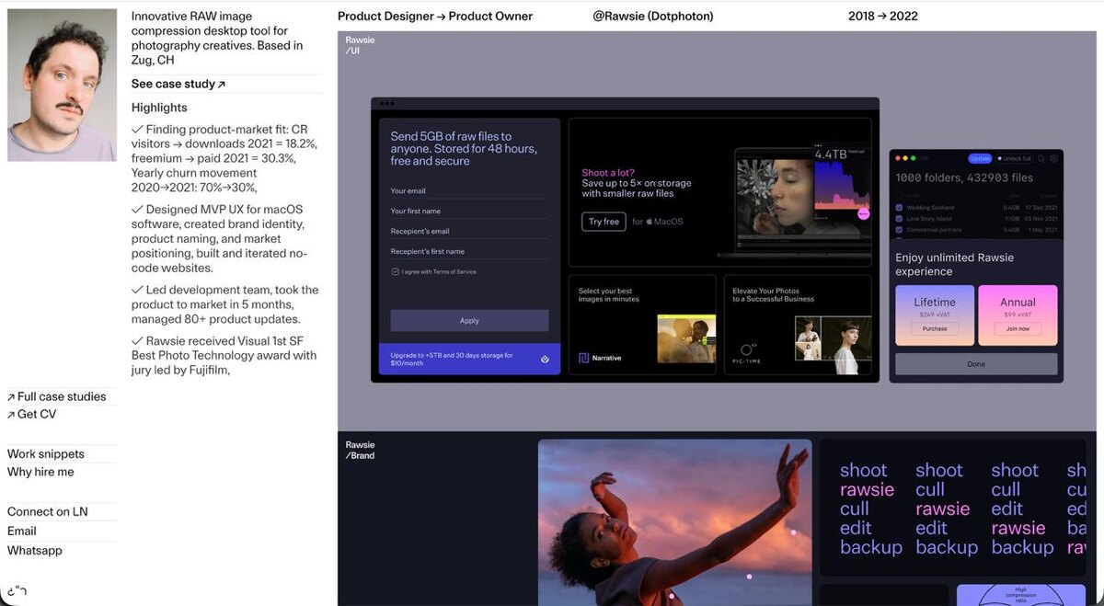Click the Product Designer → Product Owner heading

pyautogui.click(x=435, y=17)
